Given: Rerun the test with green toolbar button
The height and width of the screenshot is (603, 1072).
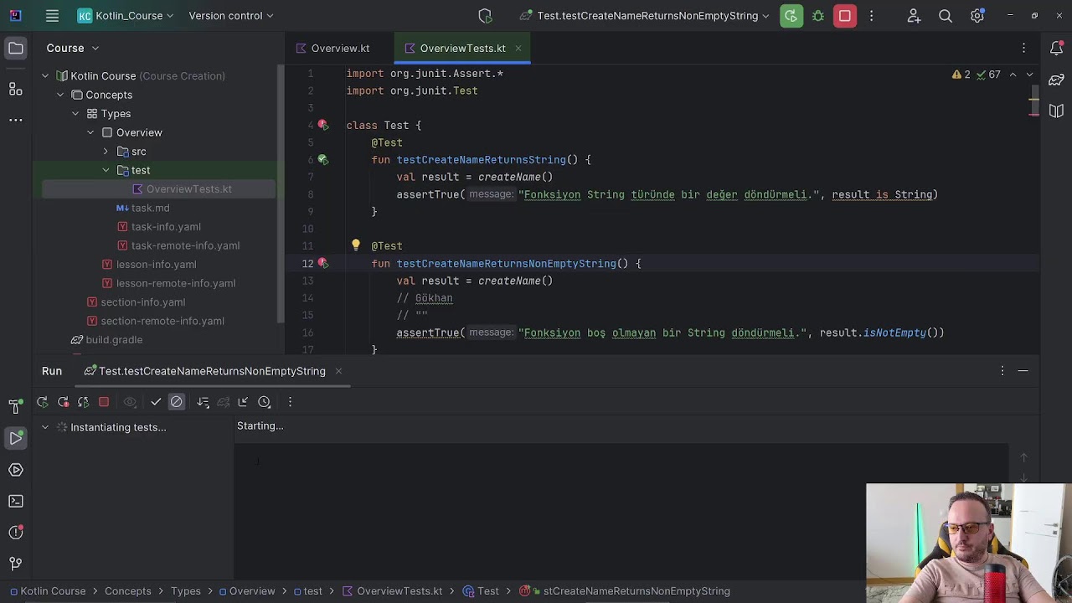Looking at the screenshot, I should tap(791, 16).
